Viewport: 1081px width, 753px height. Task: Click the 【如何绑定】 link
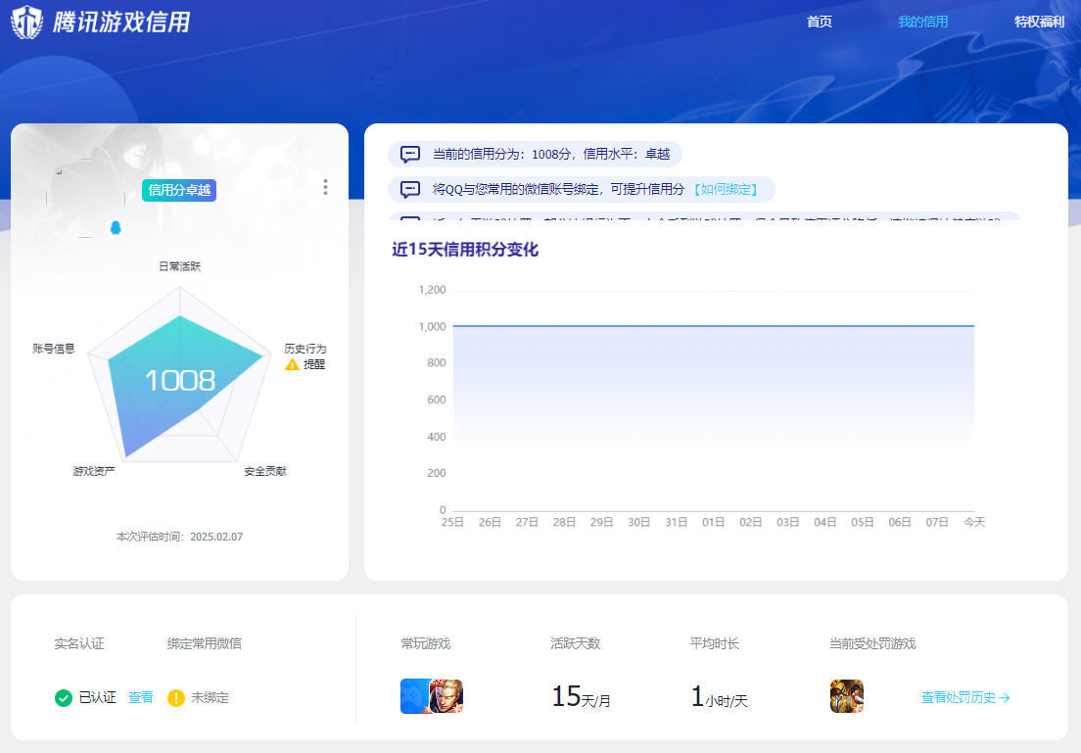pyautogui.click(x=726, y=190)
